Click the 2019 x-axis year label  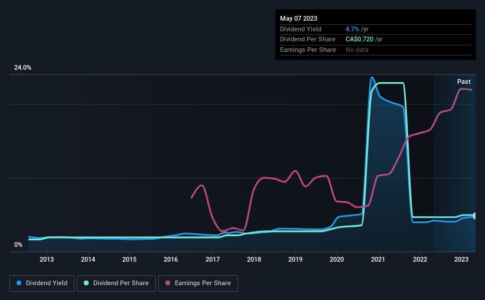click(x=295, y=259)
